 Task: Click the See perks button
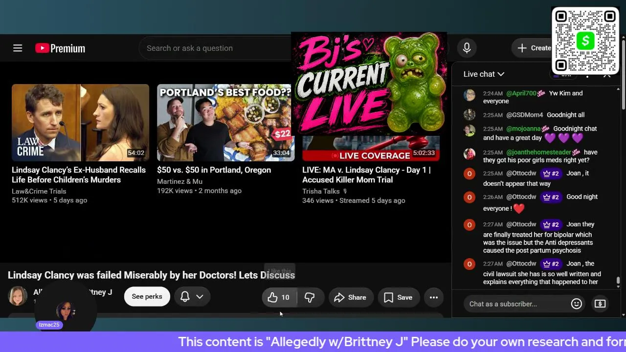[147, 296]
